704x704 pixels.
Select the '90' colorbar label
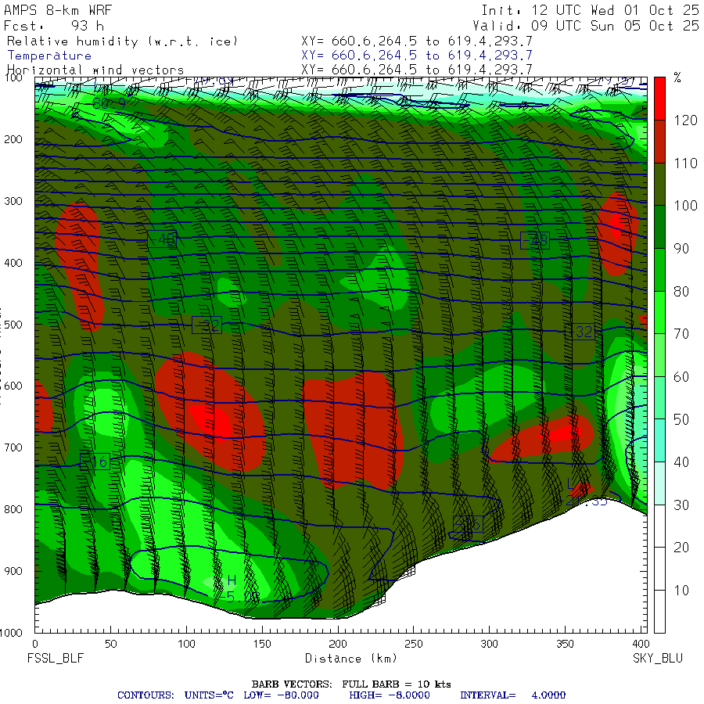(681, 248)
